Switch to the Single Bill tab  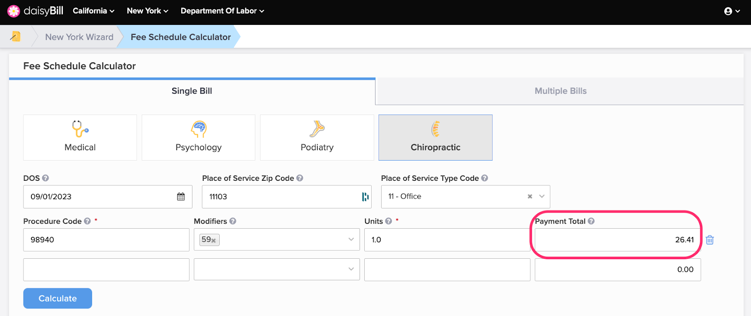point(192,91)
